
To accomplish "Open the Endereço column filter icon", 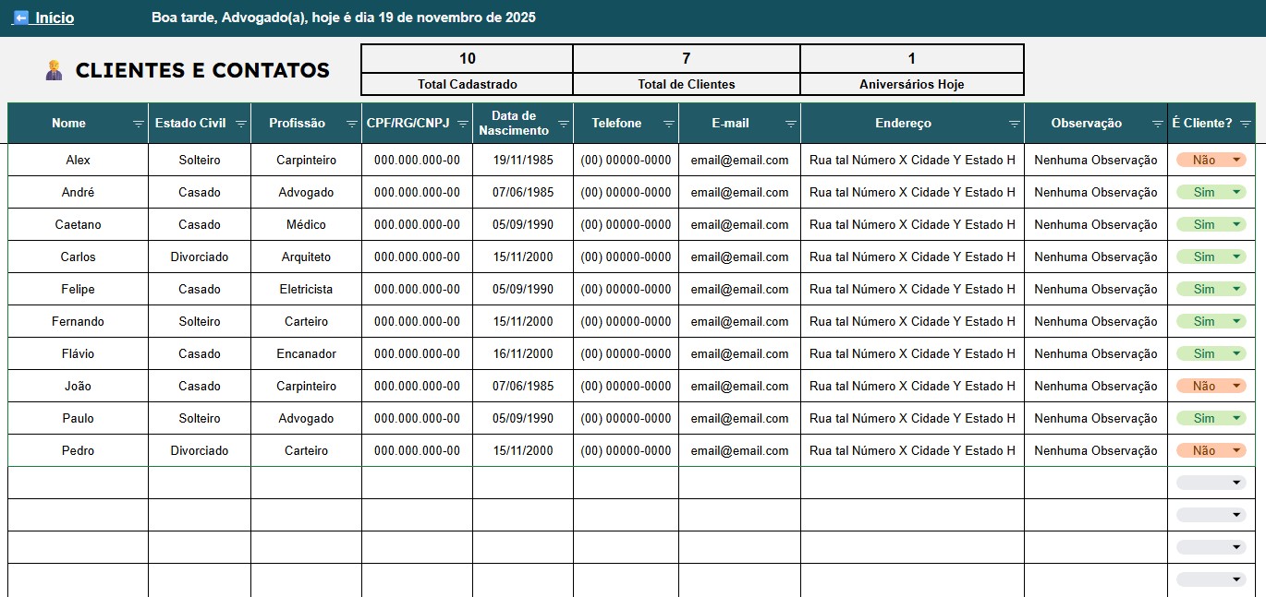I will coord(1015,124).
